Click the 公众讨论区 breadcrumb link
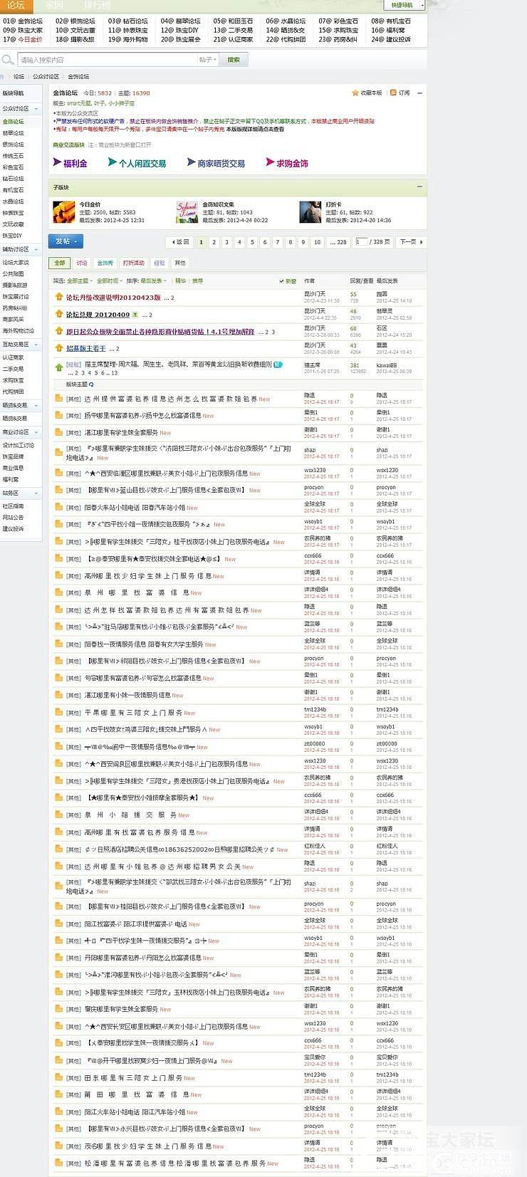The height and width of the screenshot is (1177, 527). tap(46, 76)
